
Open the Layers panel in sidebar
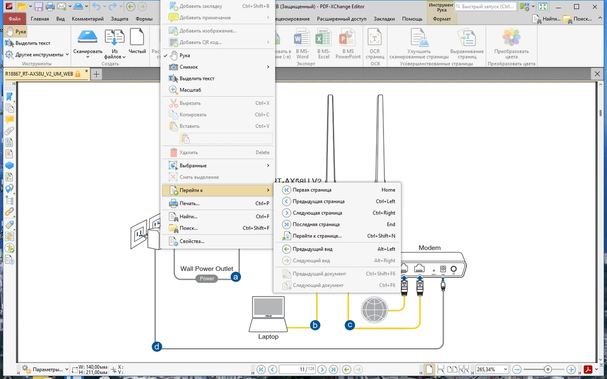coord(9,165)
